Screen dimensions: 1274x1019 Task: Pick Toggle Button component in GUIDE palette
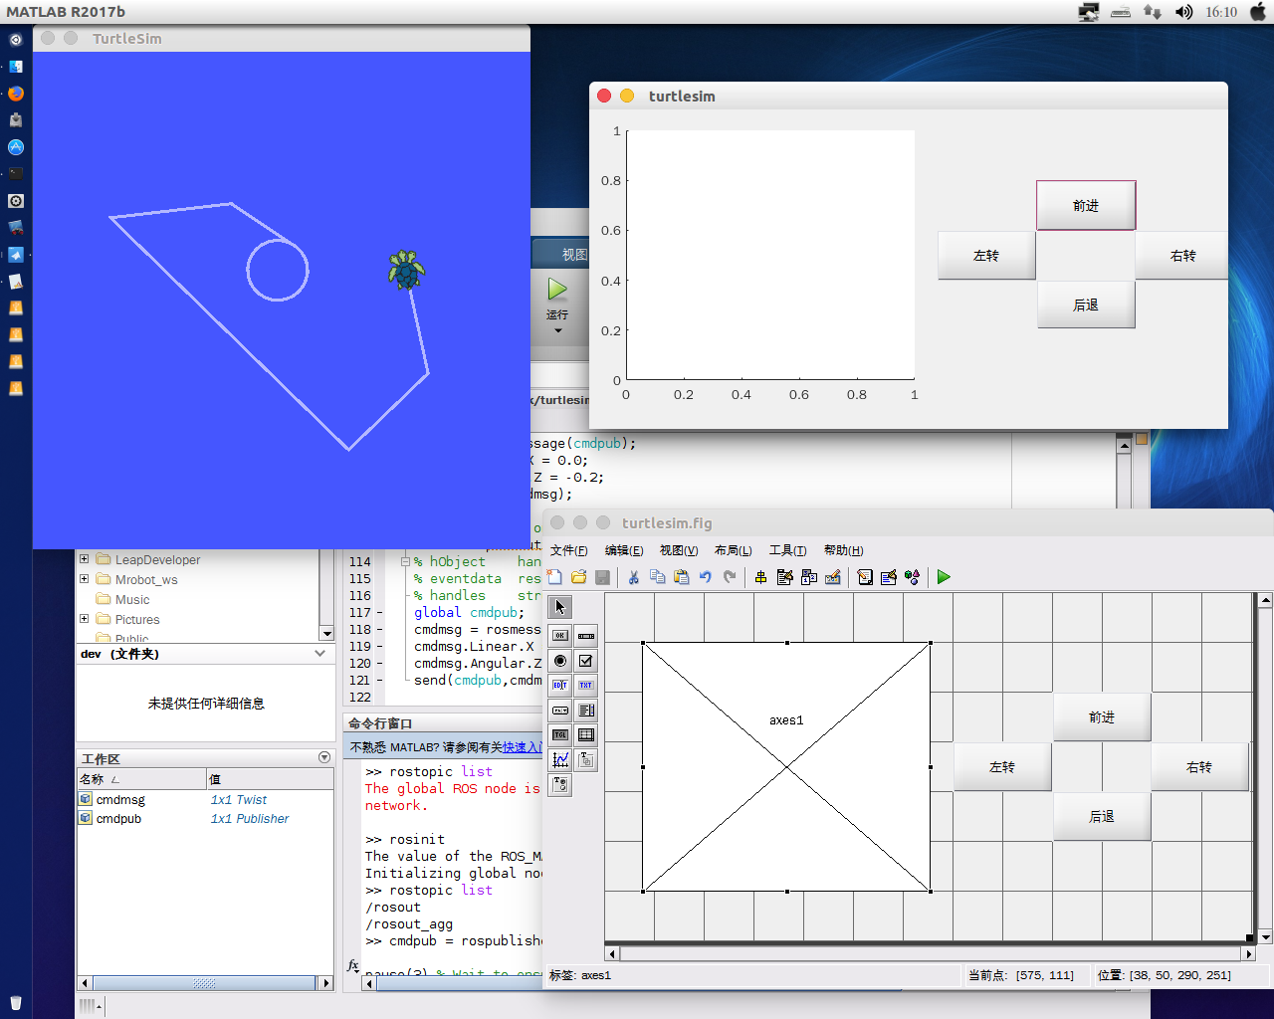click(560, 734)
